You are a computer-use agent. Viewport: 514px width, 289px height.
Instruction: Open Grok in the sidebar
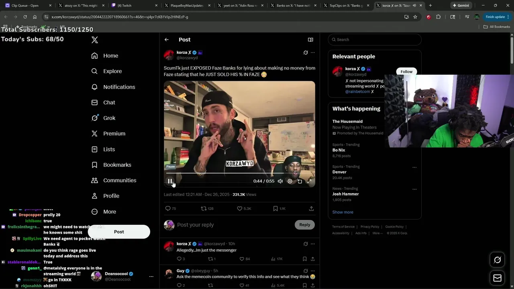103,118
